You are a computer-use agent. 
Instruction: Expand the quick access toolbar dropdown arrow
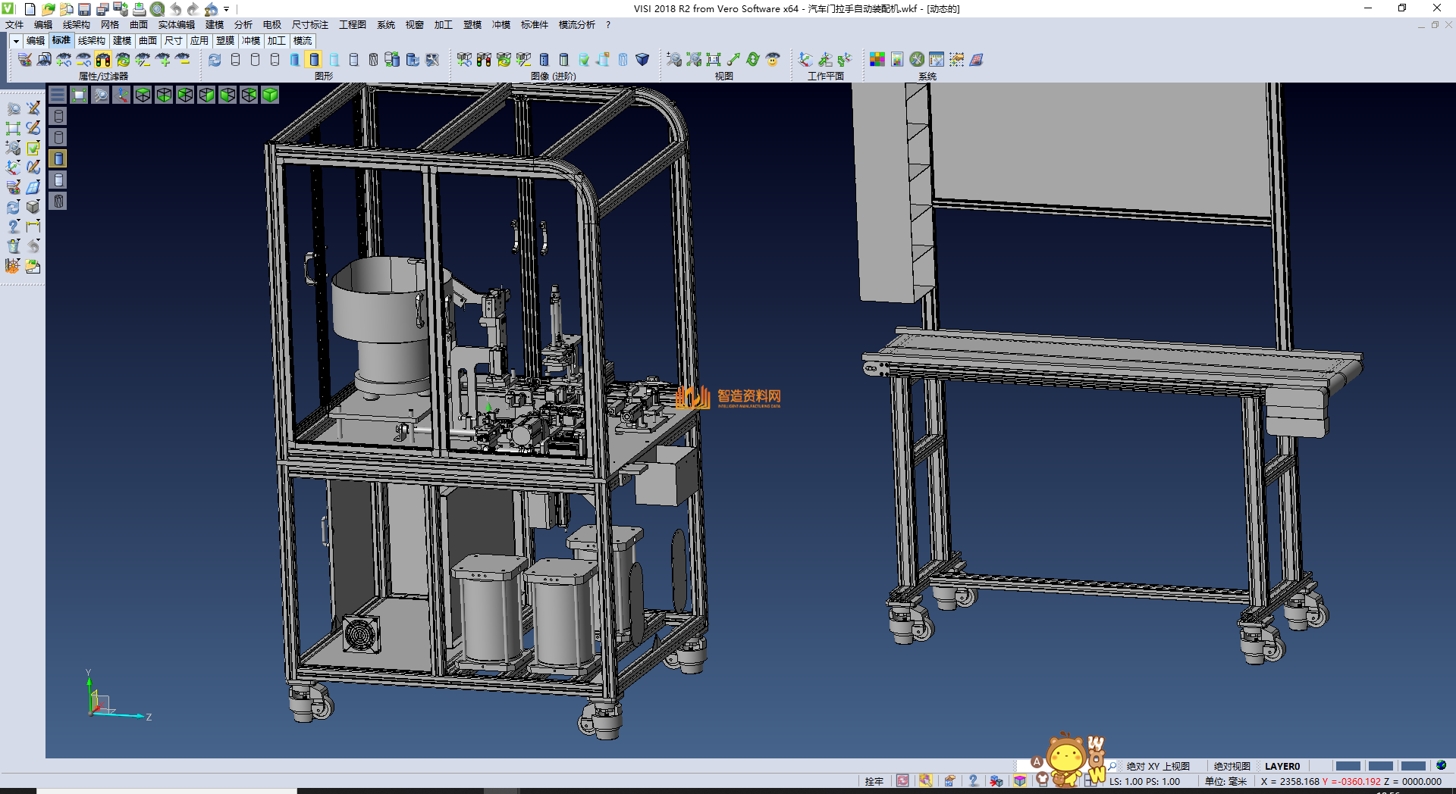pos(227,9)
